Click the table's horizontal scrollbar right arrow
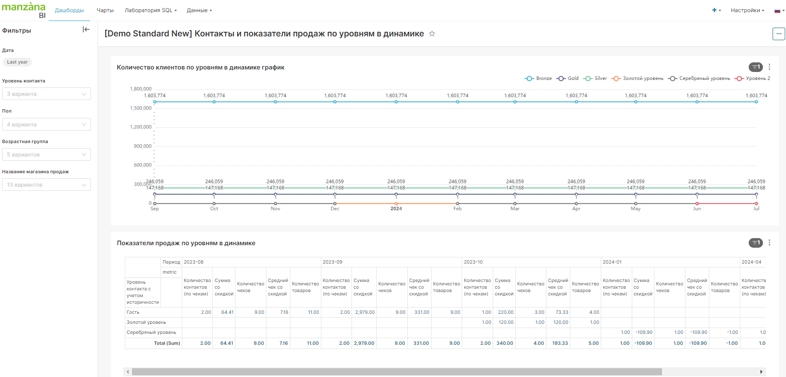This screenshot has height=377, width=786. [x=761, y=372]
